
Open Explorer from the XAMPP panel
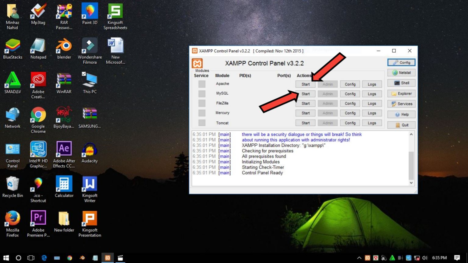(x=401, y=94)
